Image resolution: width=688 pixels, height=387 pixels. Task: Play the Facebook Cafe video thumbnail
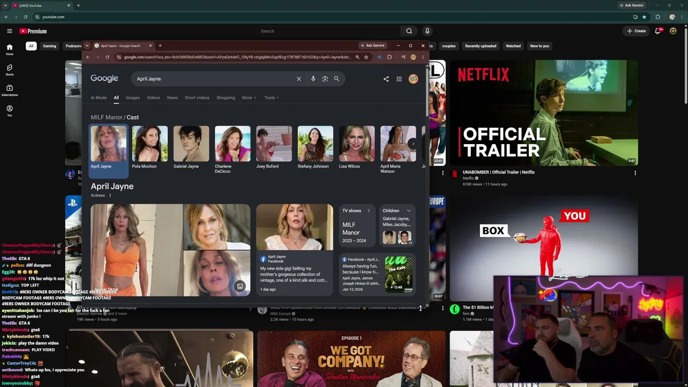click(x=399, y=274)
